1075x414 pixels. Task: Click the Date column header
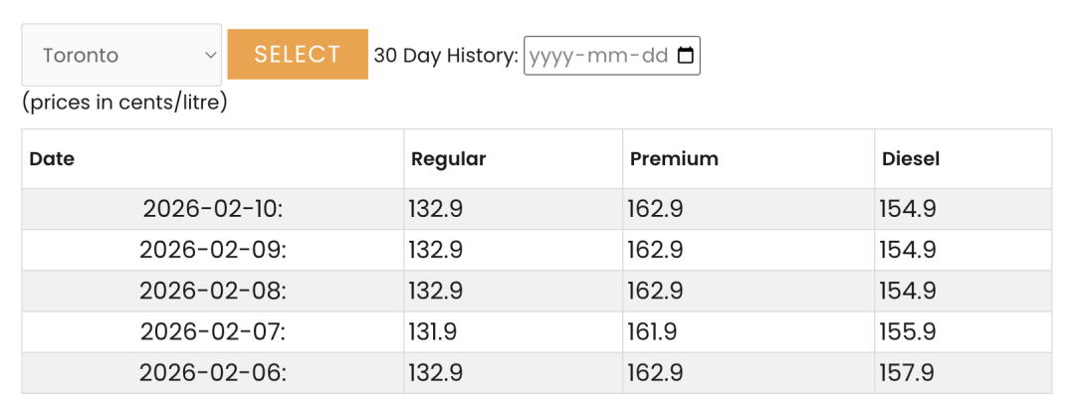[x=52, y=158]
